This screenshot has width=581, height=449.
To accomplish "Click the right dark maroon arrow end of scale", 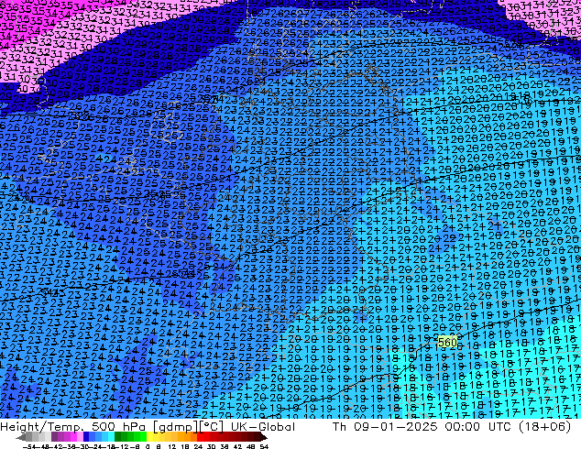I will point(264,437).
